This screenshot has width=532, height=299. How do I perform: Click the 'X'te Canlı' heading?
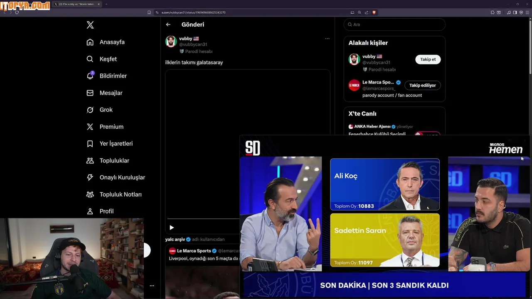pos(362,113)
